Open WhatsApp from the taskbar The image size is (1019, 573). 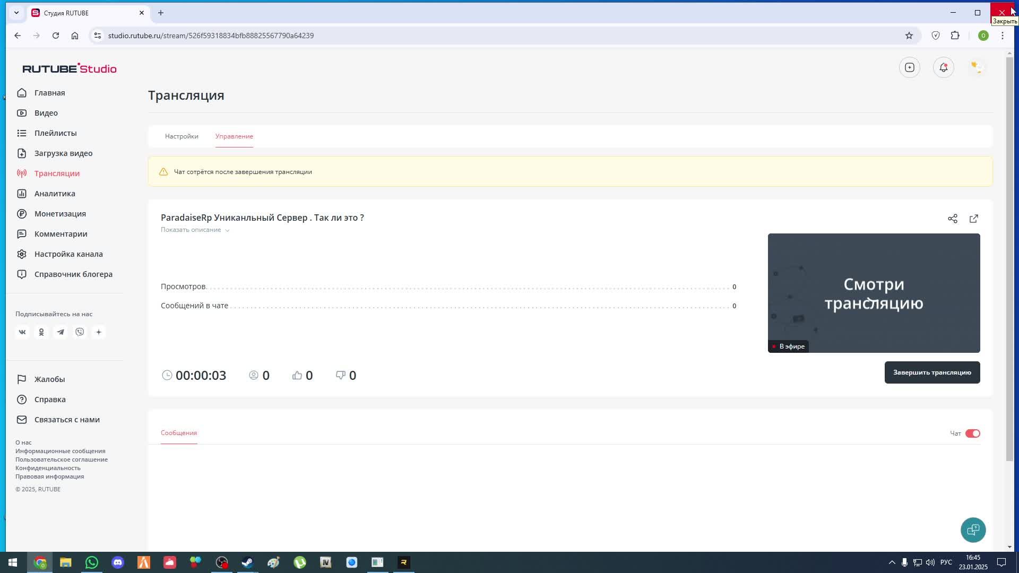tap(92, 562)
